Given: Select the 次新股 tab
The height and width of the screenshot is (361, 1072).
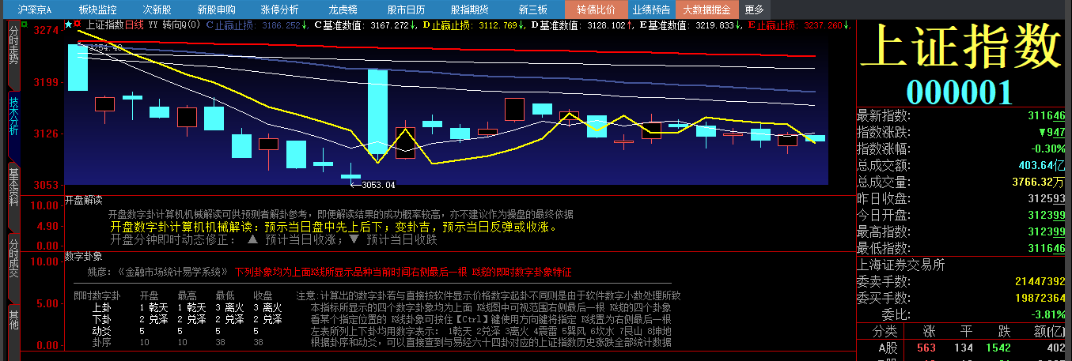Looking at the screenshot, I should click(x=157, y=9).
